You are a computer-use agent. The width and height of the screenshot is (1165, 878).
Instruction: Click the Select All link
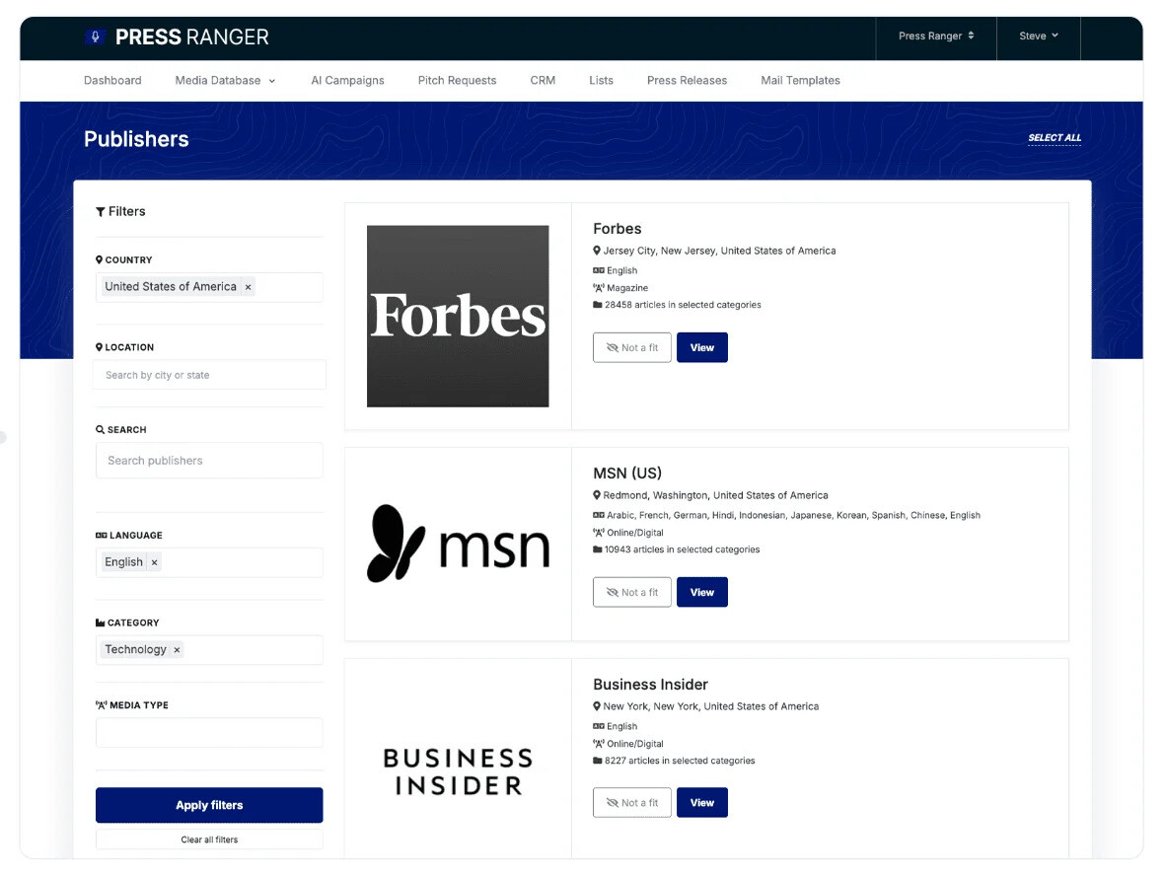click(x=1054, y=138)
